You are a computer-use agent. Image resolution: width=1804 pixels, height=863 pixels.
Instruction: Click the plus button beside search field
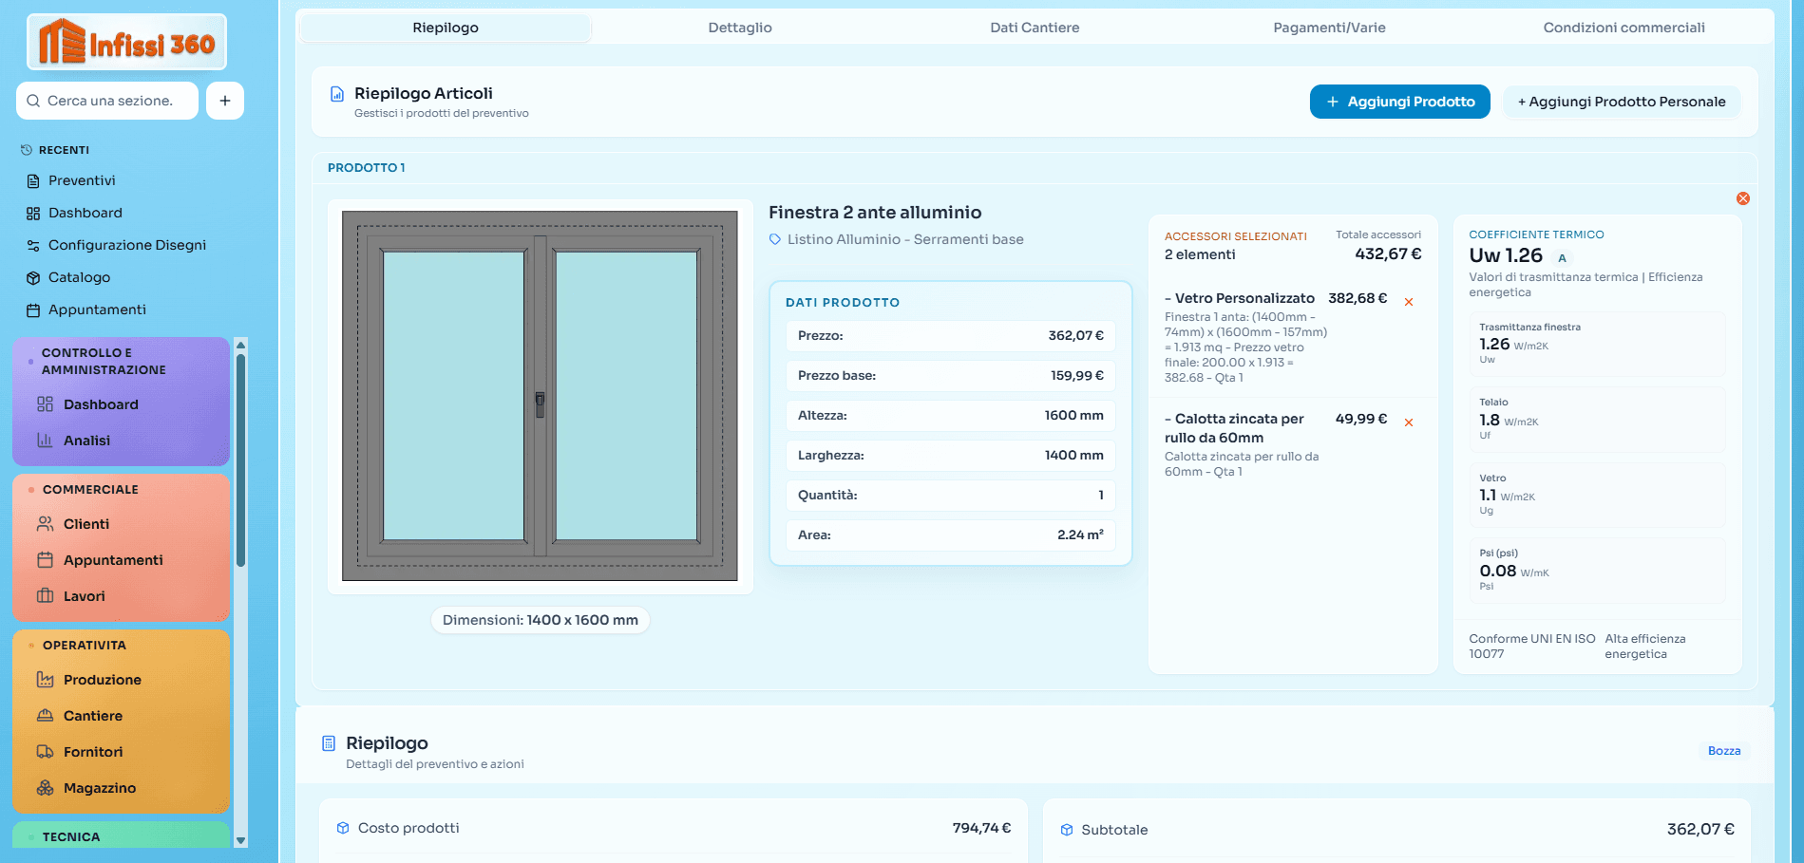pyautogui.click(x=225, y=101)
